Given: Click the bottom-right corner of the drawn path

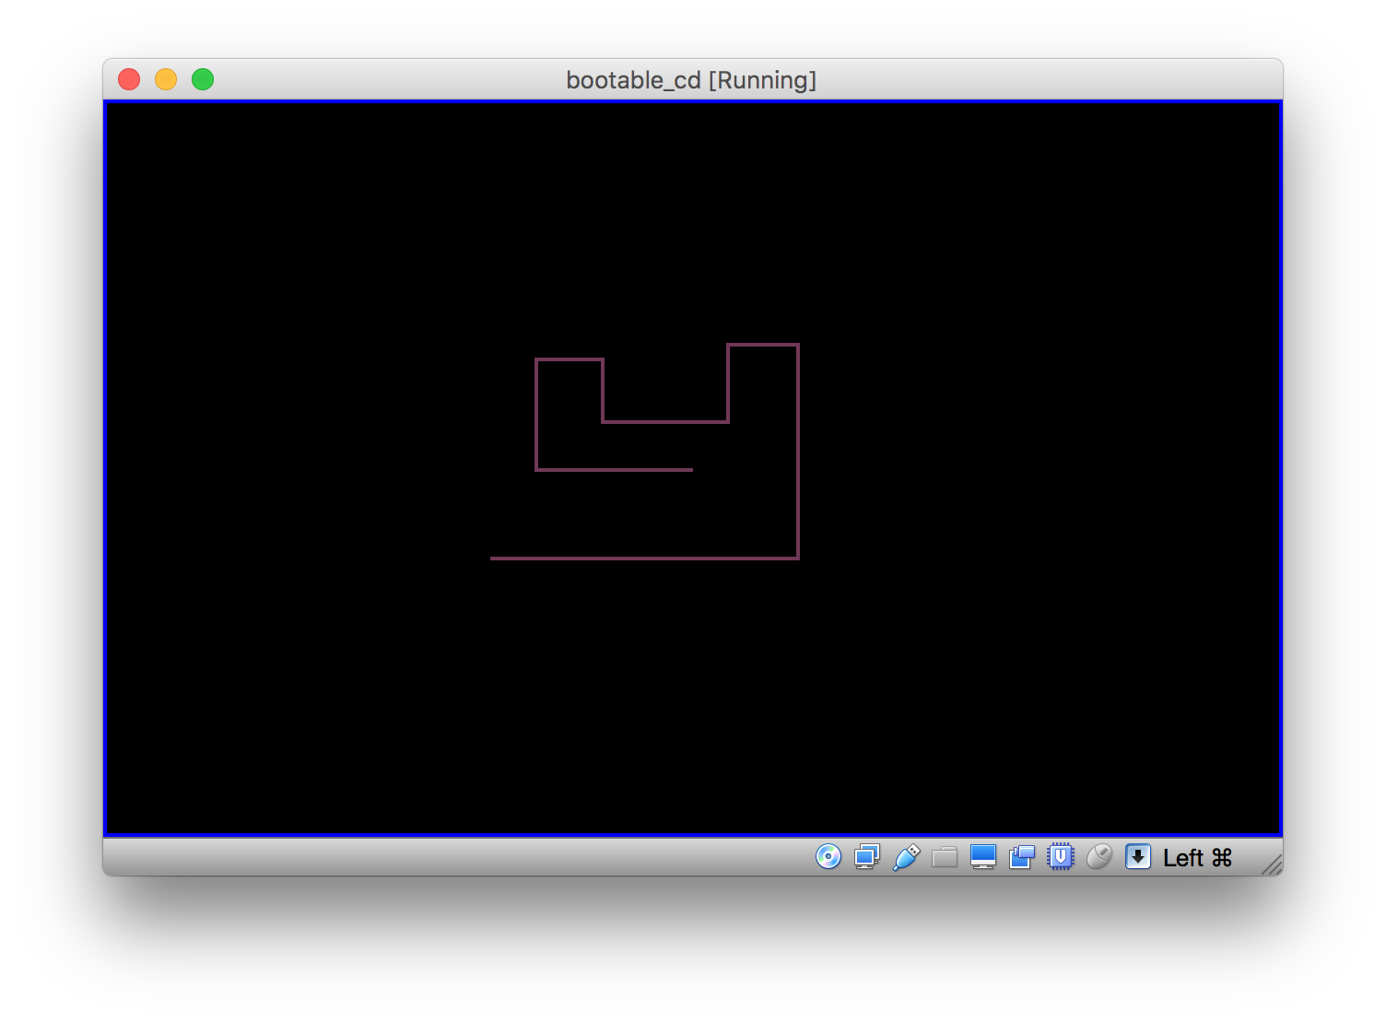Looking at the screenshot, I should pos(798,558).
